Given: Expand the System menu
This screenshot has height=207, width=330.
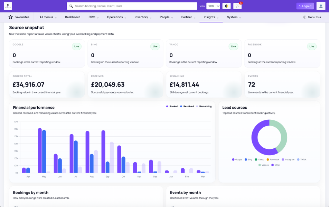Looking at the screenshot, I should click(234, 17).
